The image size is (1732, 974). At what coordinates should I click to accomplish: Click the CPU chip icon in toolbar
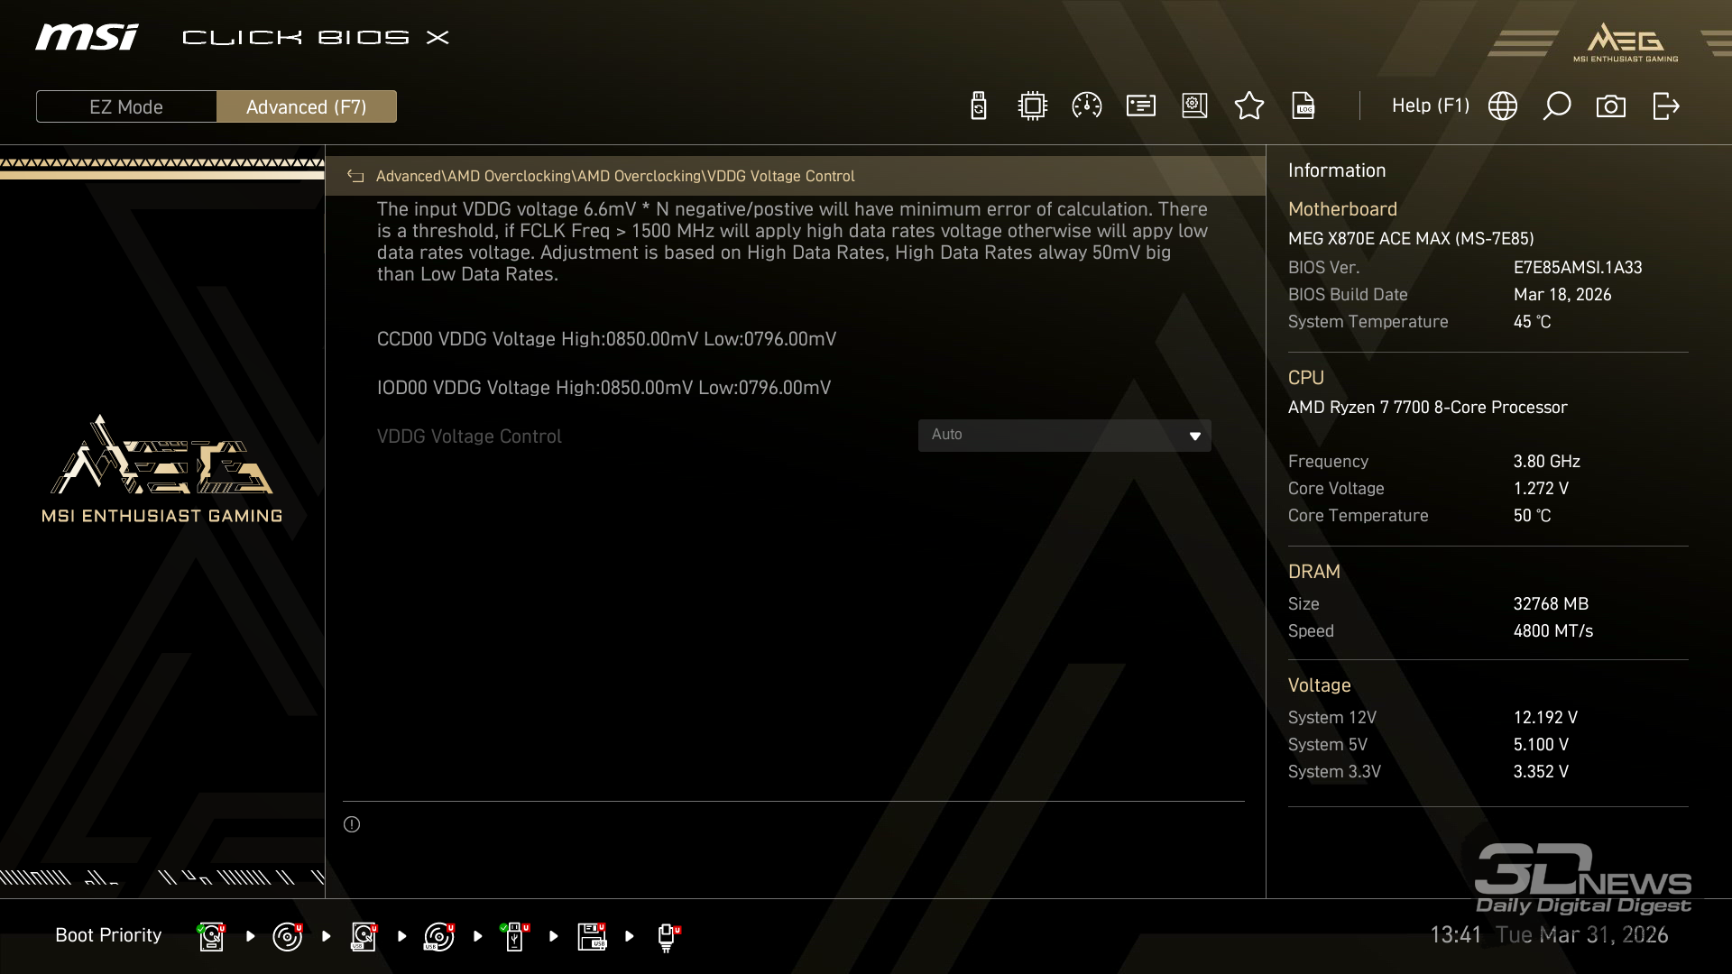(x=1032, y=106)
